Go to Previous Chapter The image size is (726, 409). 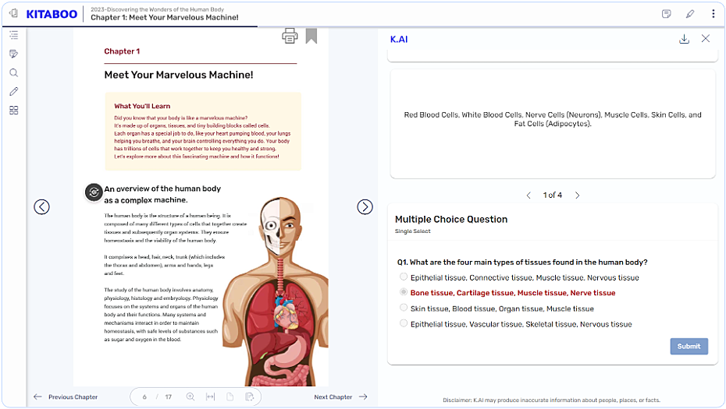tap(66, 397)
